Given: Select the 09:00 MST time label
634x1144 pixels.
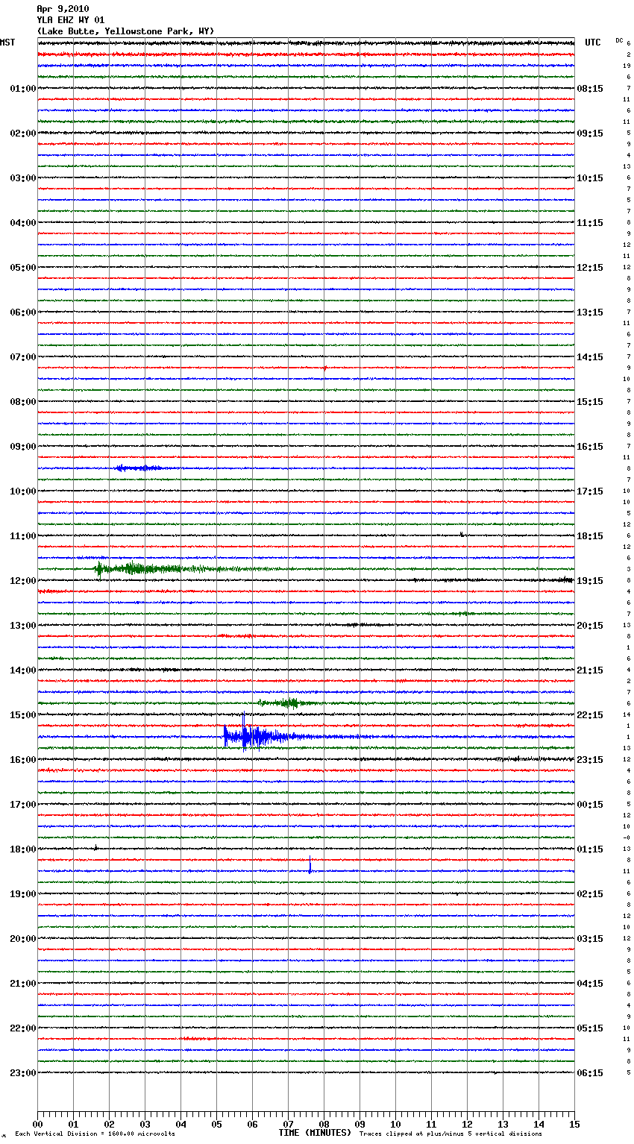Looking at the screenshot, I should coord(23,447).
